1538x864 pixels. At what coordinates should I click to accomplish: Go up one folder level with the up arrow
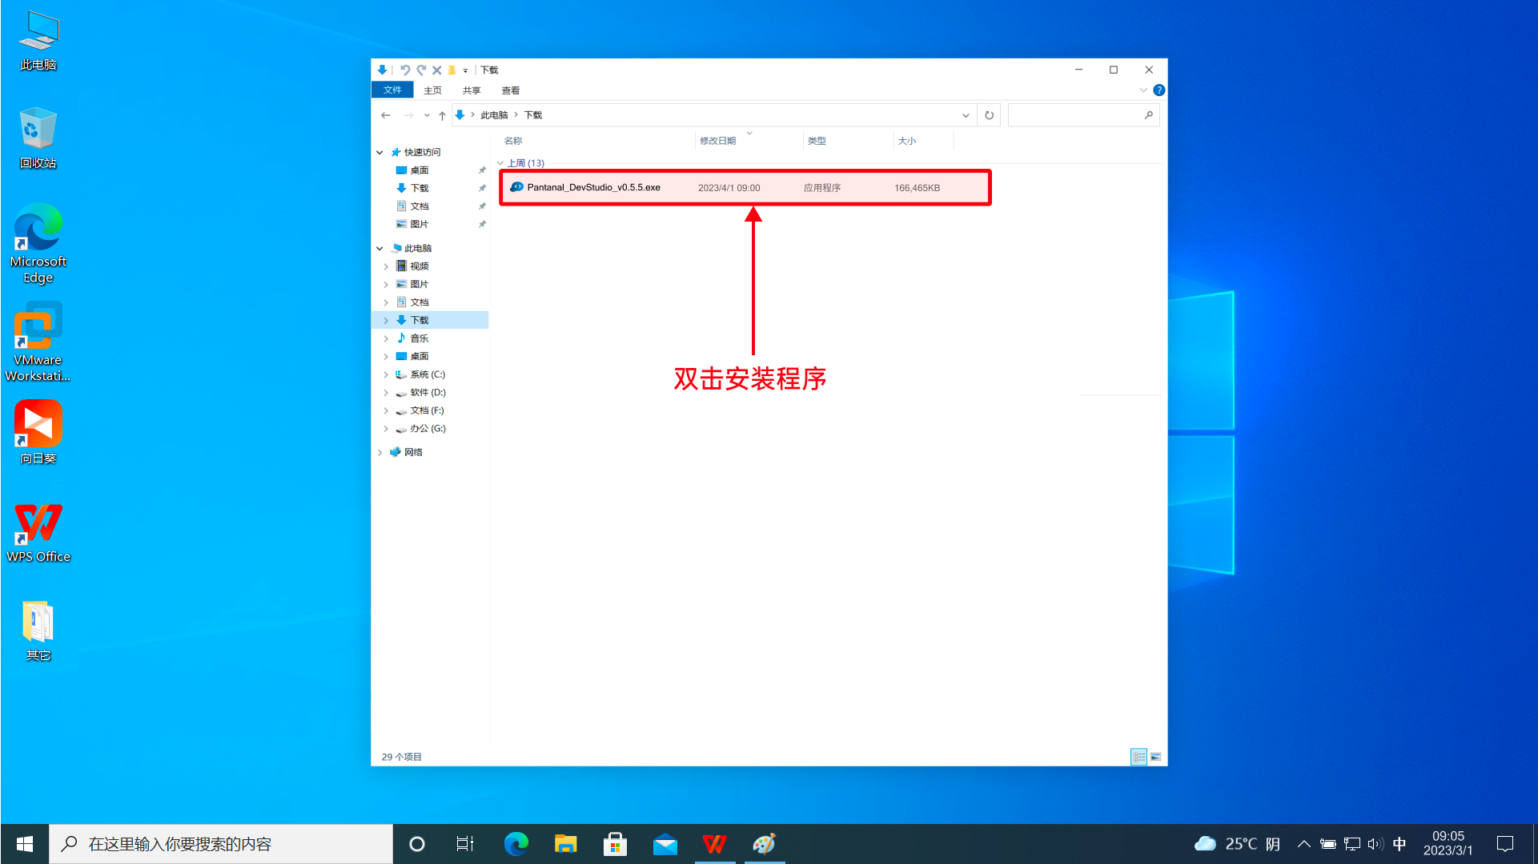pyautogui.click(x=442, y=115)
